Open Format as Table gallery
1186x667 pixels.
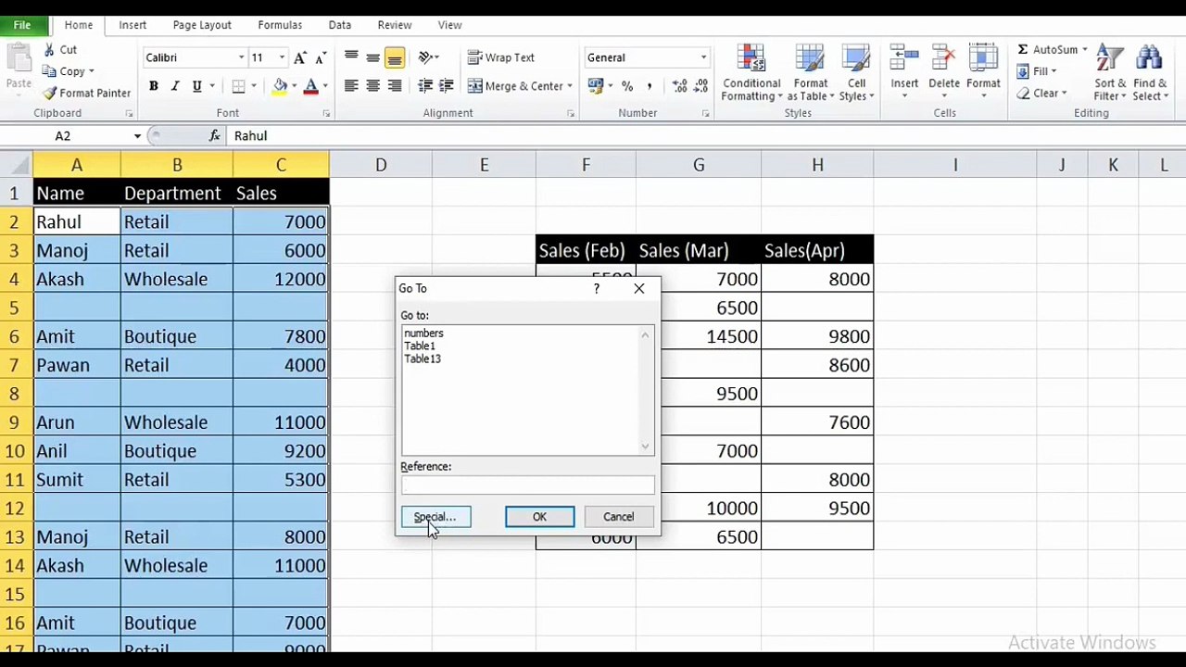(811, 73)
